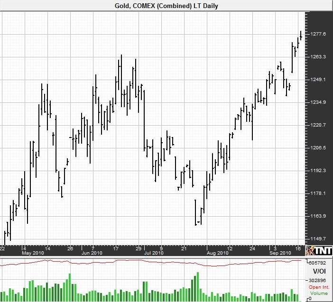Screen dimensions: 333x302
Task: Click the red open interest line
Action: (151, 263)
